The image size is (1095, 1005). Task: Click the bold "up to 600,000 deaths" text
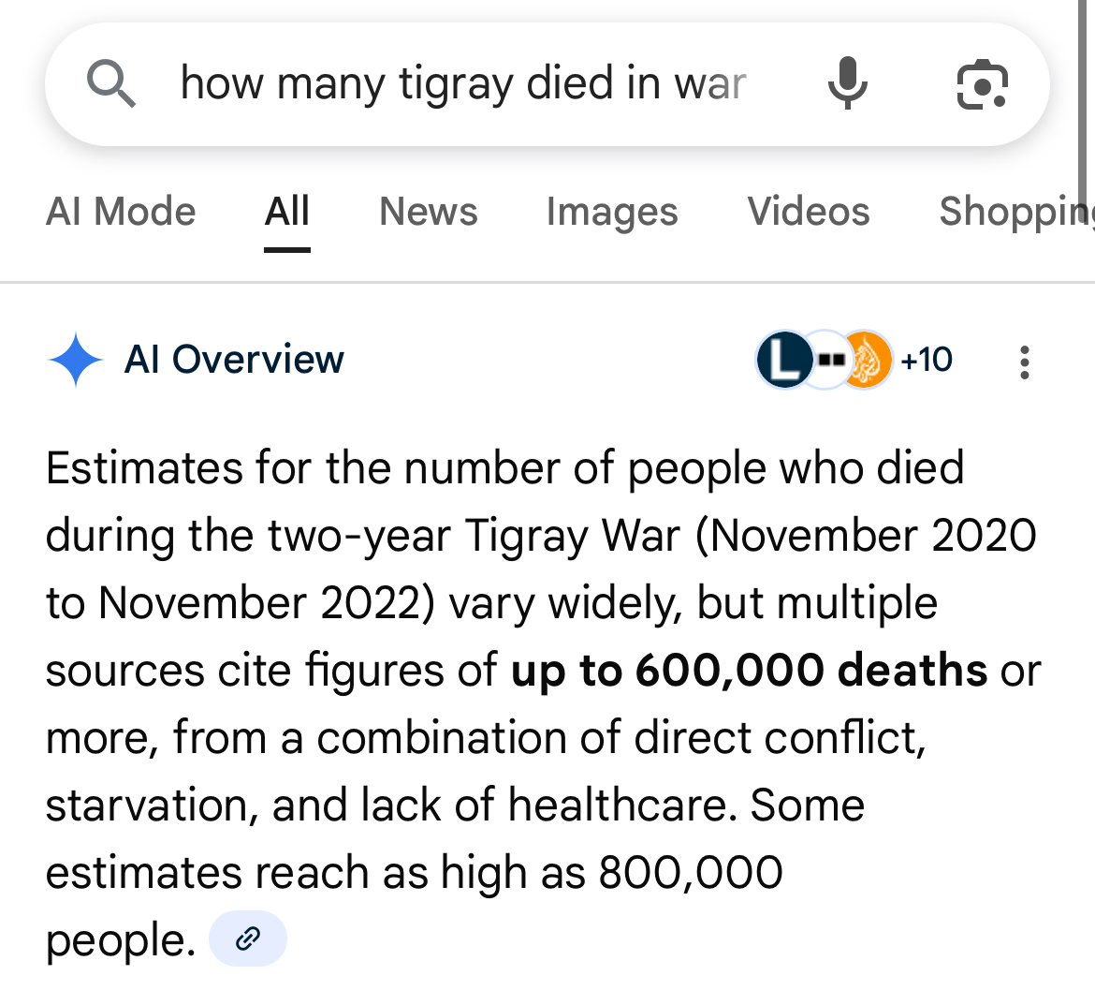pyautogui.click(x=749, y=671)
